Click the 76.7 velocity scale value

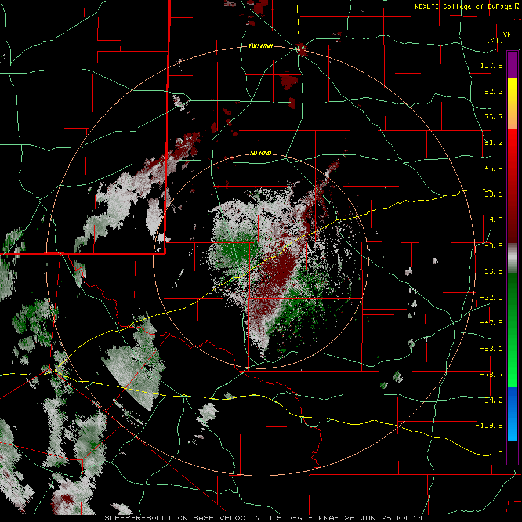pos(494,117)
